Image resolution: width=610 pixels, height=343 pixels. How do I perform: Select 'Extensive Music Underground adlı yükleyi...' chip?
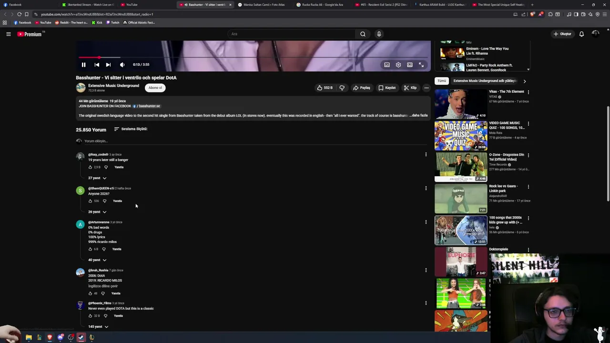click(485, 81)
